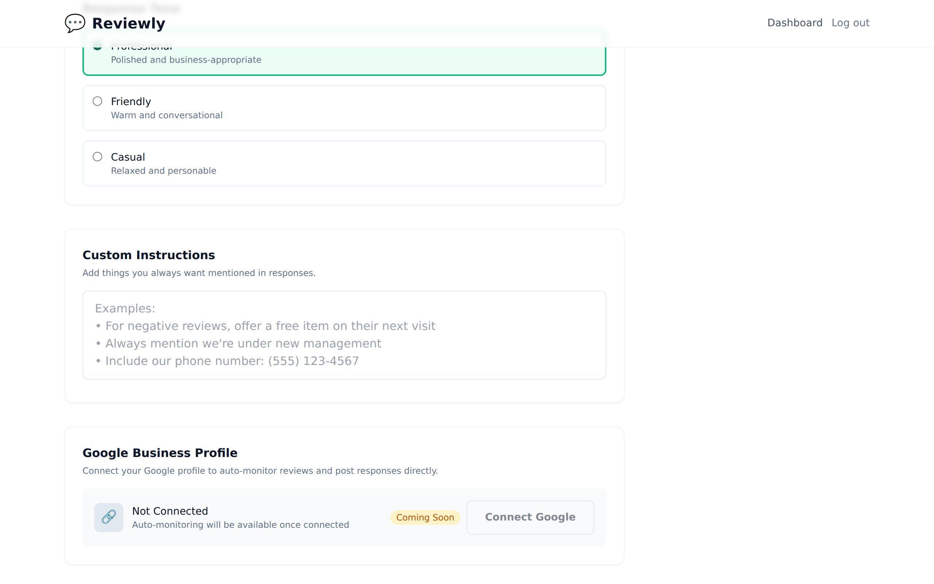Click the Friendly option card
This screenshot has height=584, width=934.
(x=343, y=108)
